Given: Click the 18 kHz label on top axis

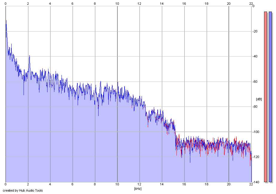Looking at the screenshot, I should (x=206, y=4).
